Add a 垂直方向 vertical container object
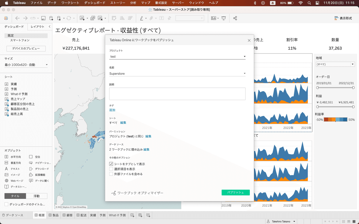The image size is (359, 224). 13,163
